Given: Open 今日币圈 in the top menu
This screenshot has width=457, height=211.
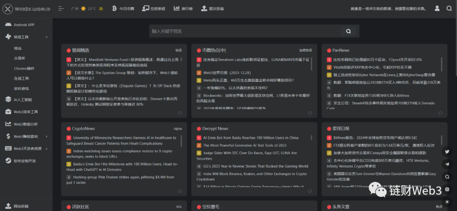Looking at the screenshot, I should coord(123,9).
